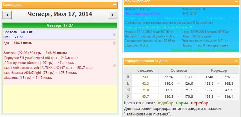Click the Съедено column header
241x117 pixels.
145,70
